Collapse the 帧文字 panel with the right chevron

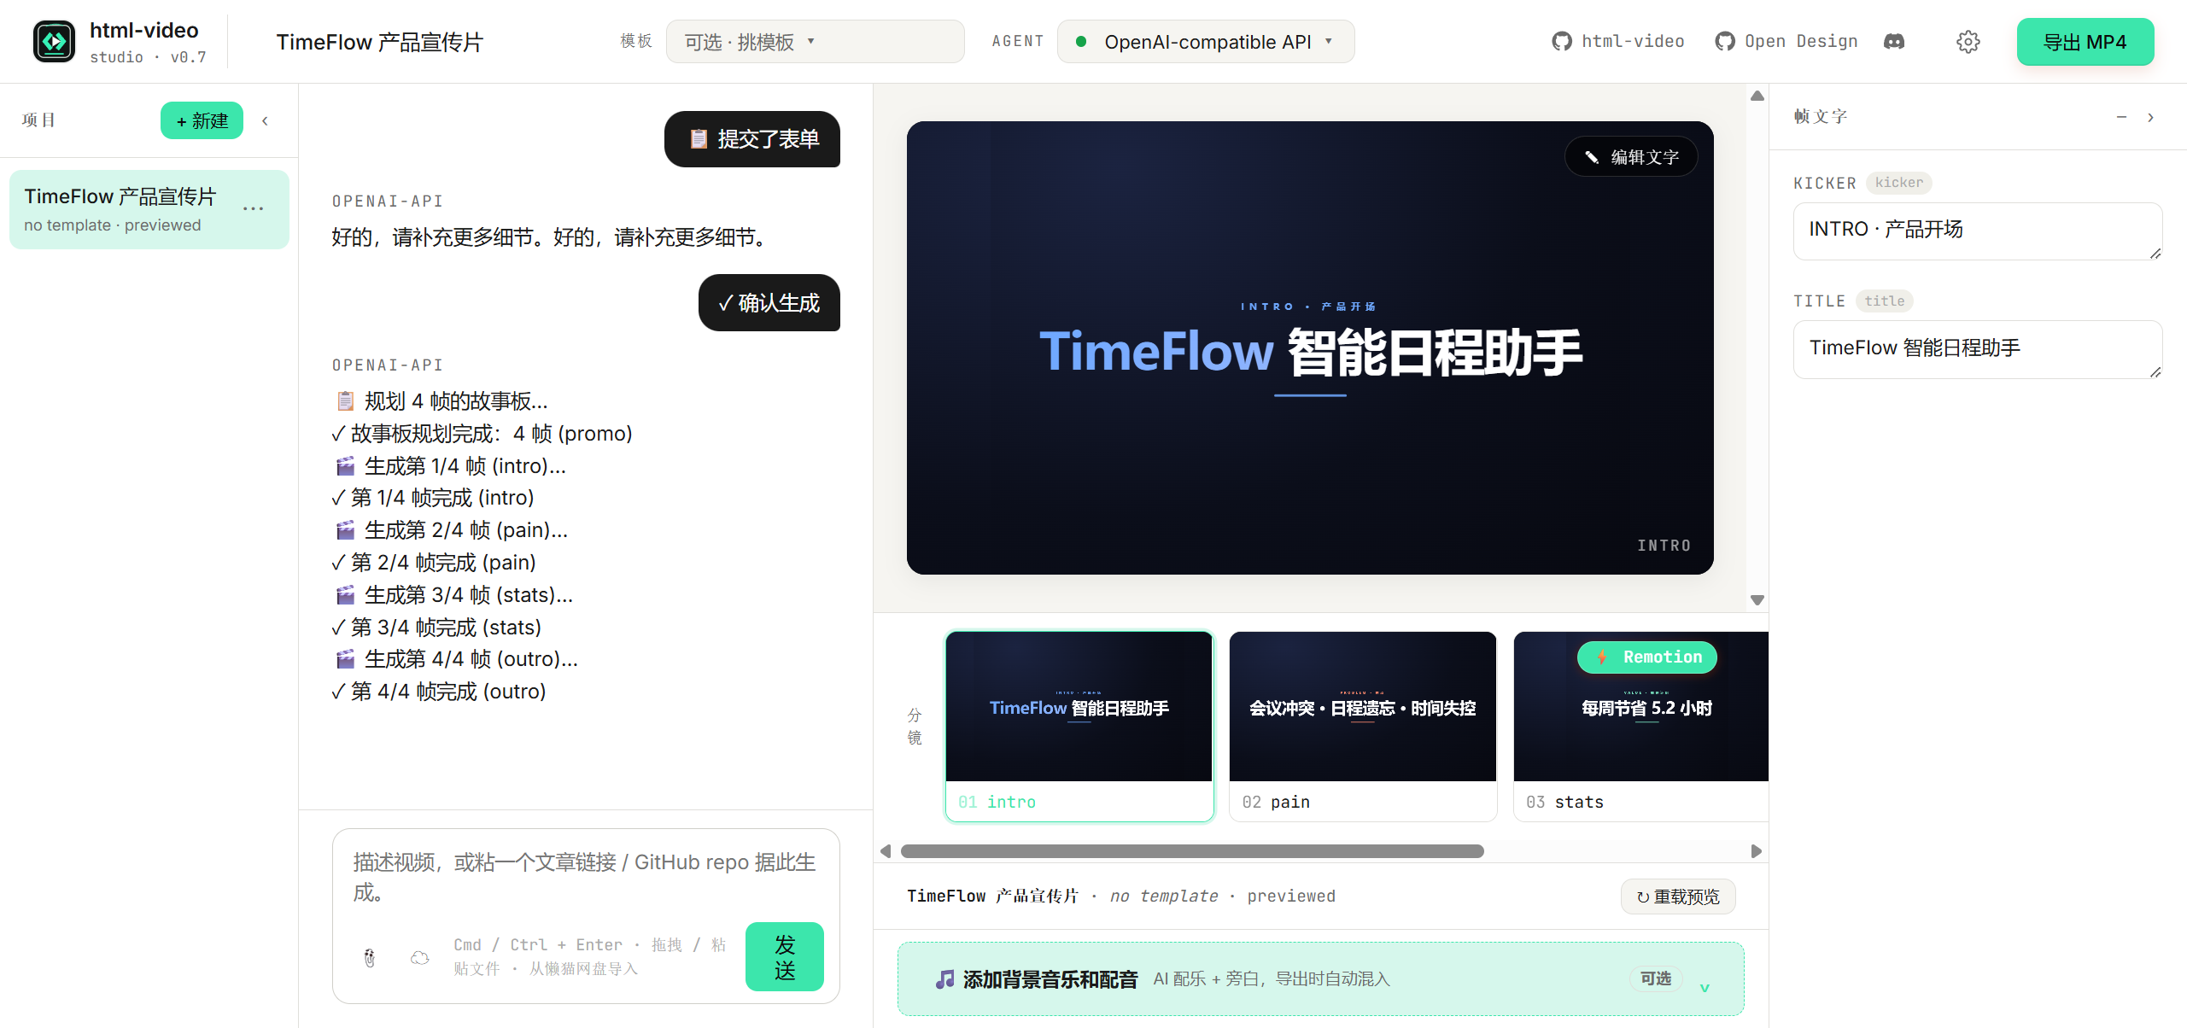pos(2150,117)
